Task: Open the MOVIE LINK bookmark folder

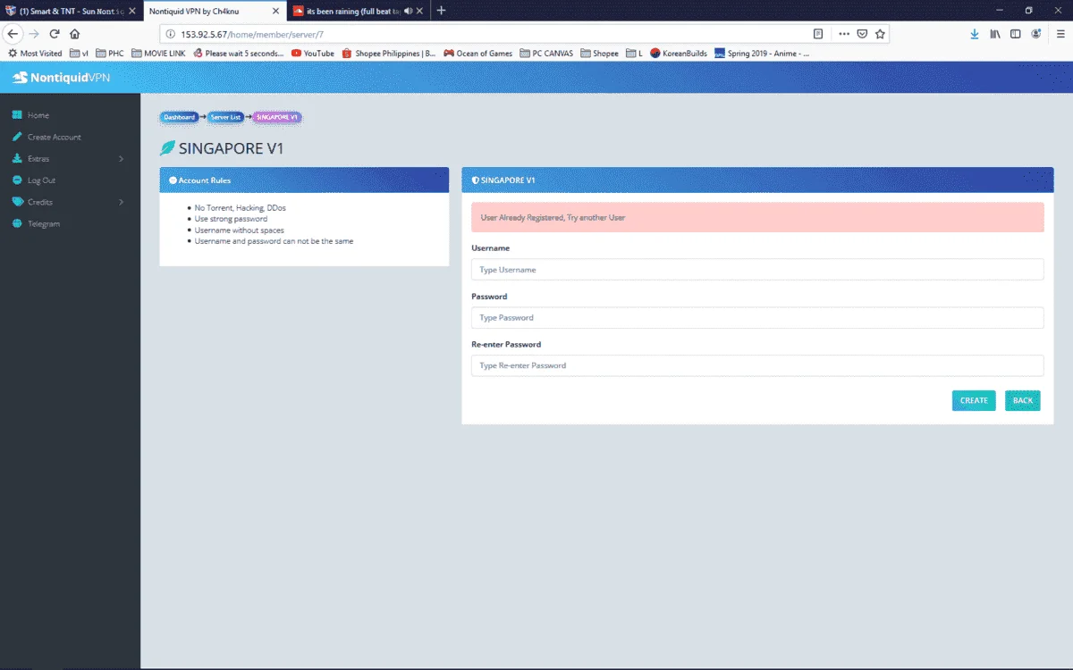Action: coord(158,54)
